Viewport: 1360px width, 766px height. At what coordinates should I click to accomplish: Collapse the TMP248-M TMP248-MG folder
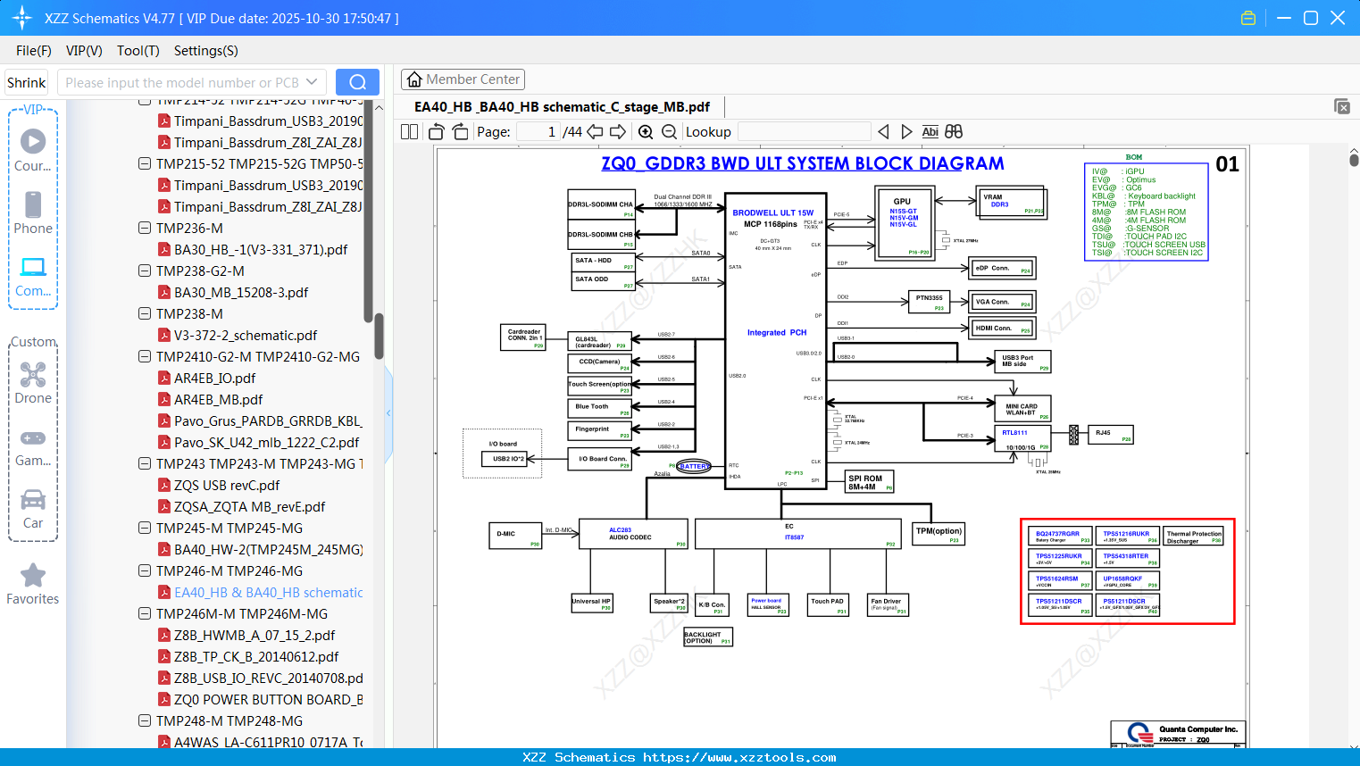(145, 721)
